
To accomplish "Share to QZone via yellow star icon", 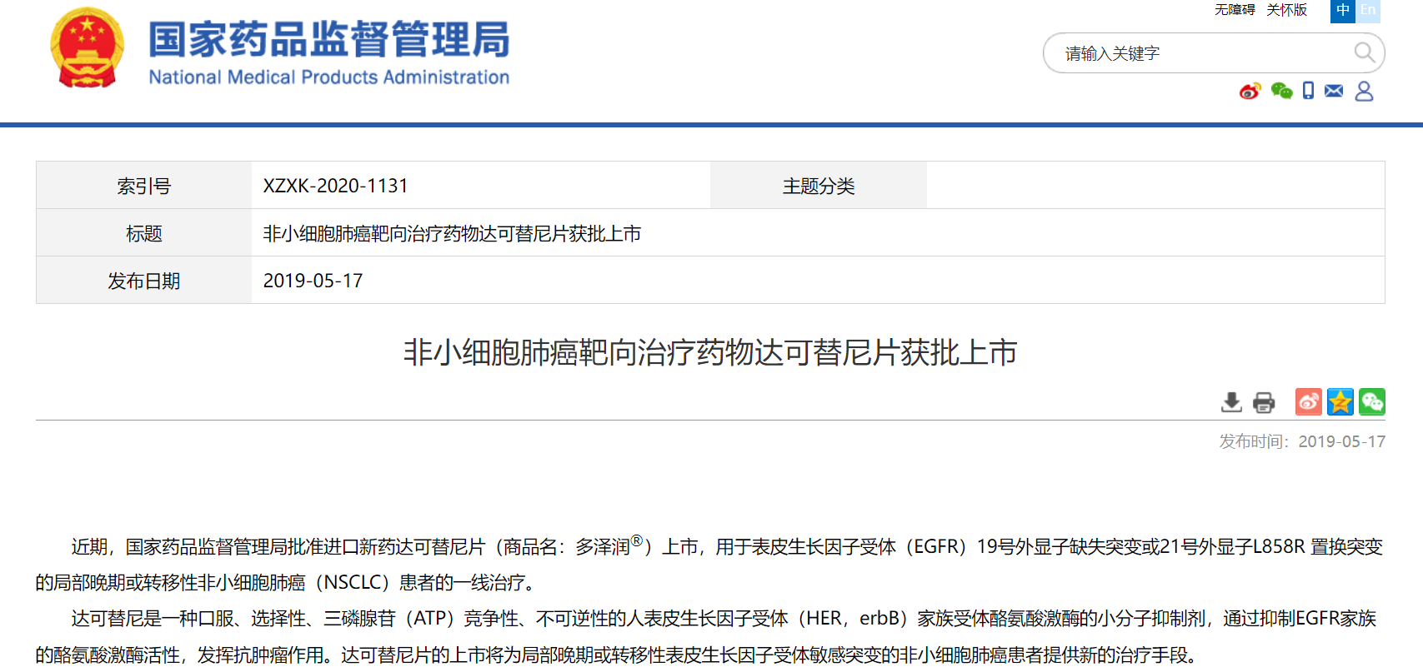I will pyautogui.click(x=1340, y=401).
